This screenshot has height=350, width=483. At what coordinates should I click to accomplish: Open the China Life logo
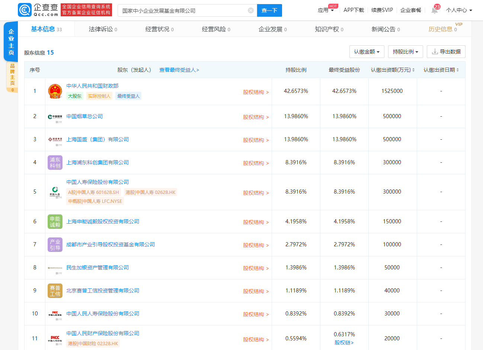[x=55, y=192]
